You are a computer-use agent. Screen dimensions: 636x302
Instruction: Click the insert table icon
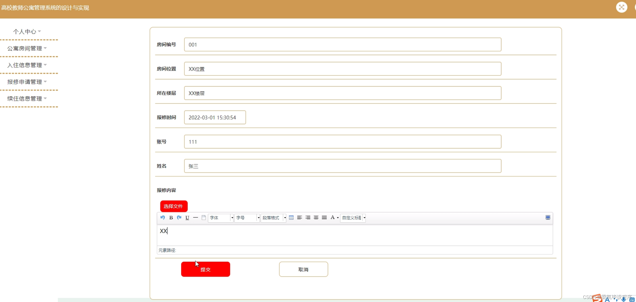[x=291, y=218]
